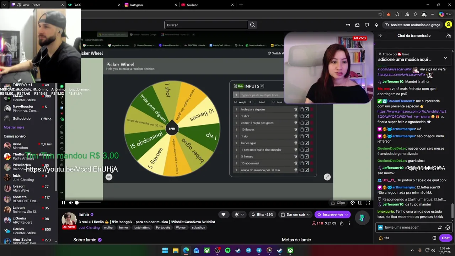The image size is (455, 256).
Task: Open the Bits: -29% offer button
Action: [262, 214]
